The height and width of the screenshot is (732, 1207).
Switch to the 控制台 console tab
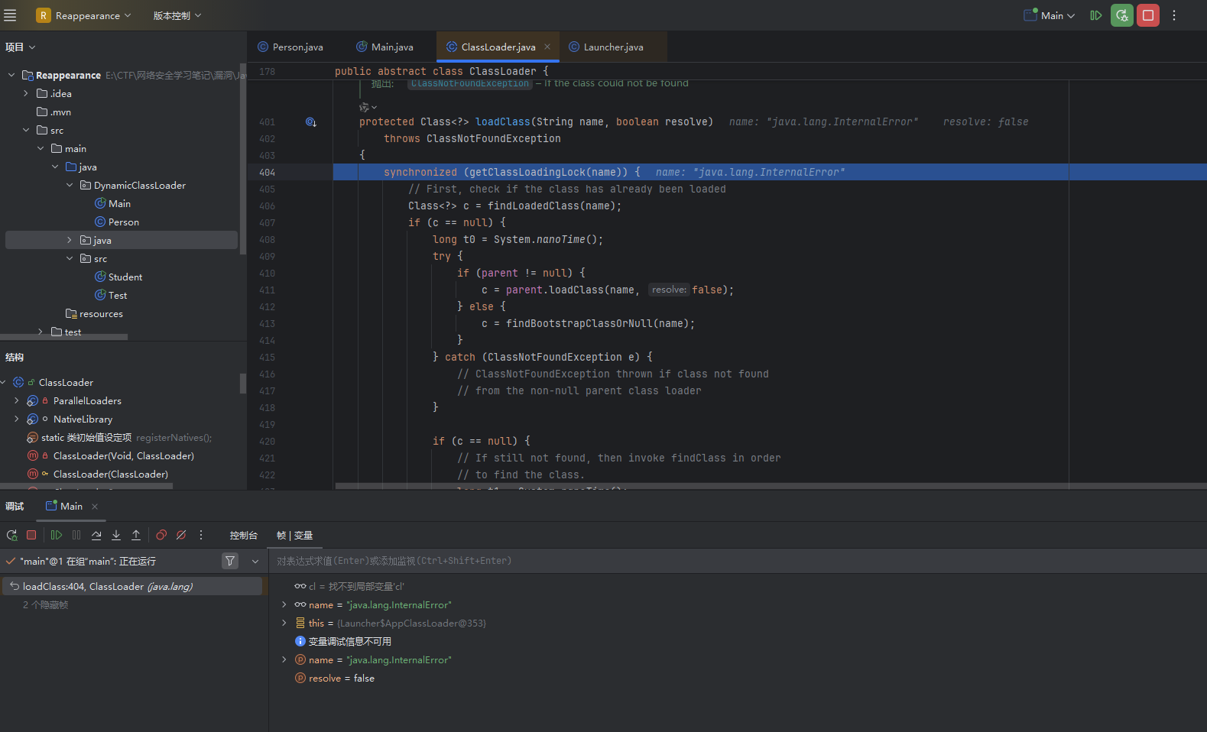coord(243,536)
